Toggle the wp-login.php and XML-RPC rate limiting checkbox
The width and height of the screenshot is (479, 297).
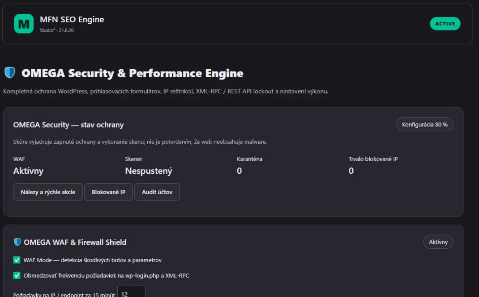pyautogui.click(x=17, y=276)
